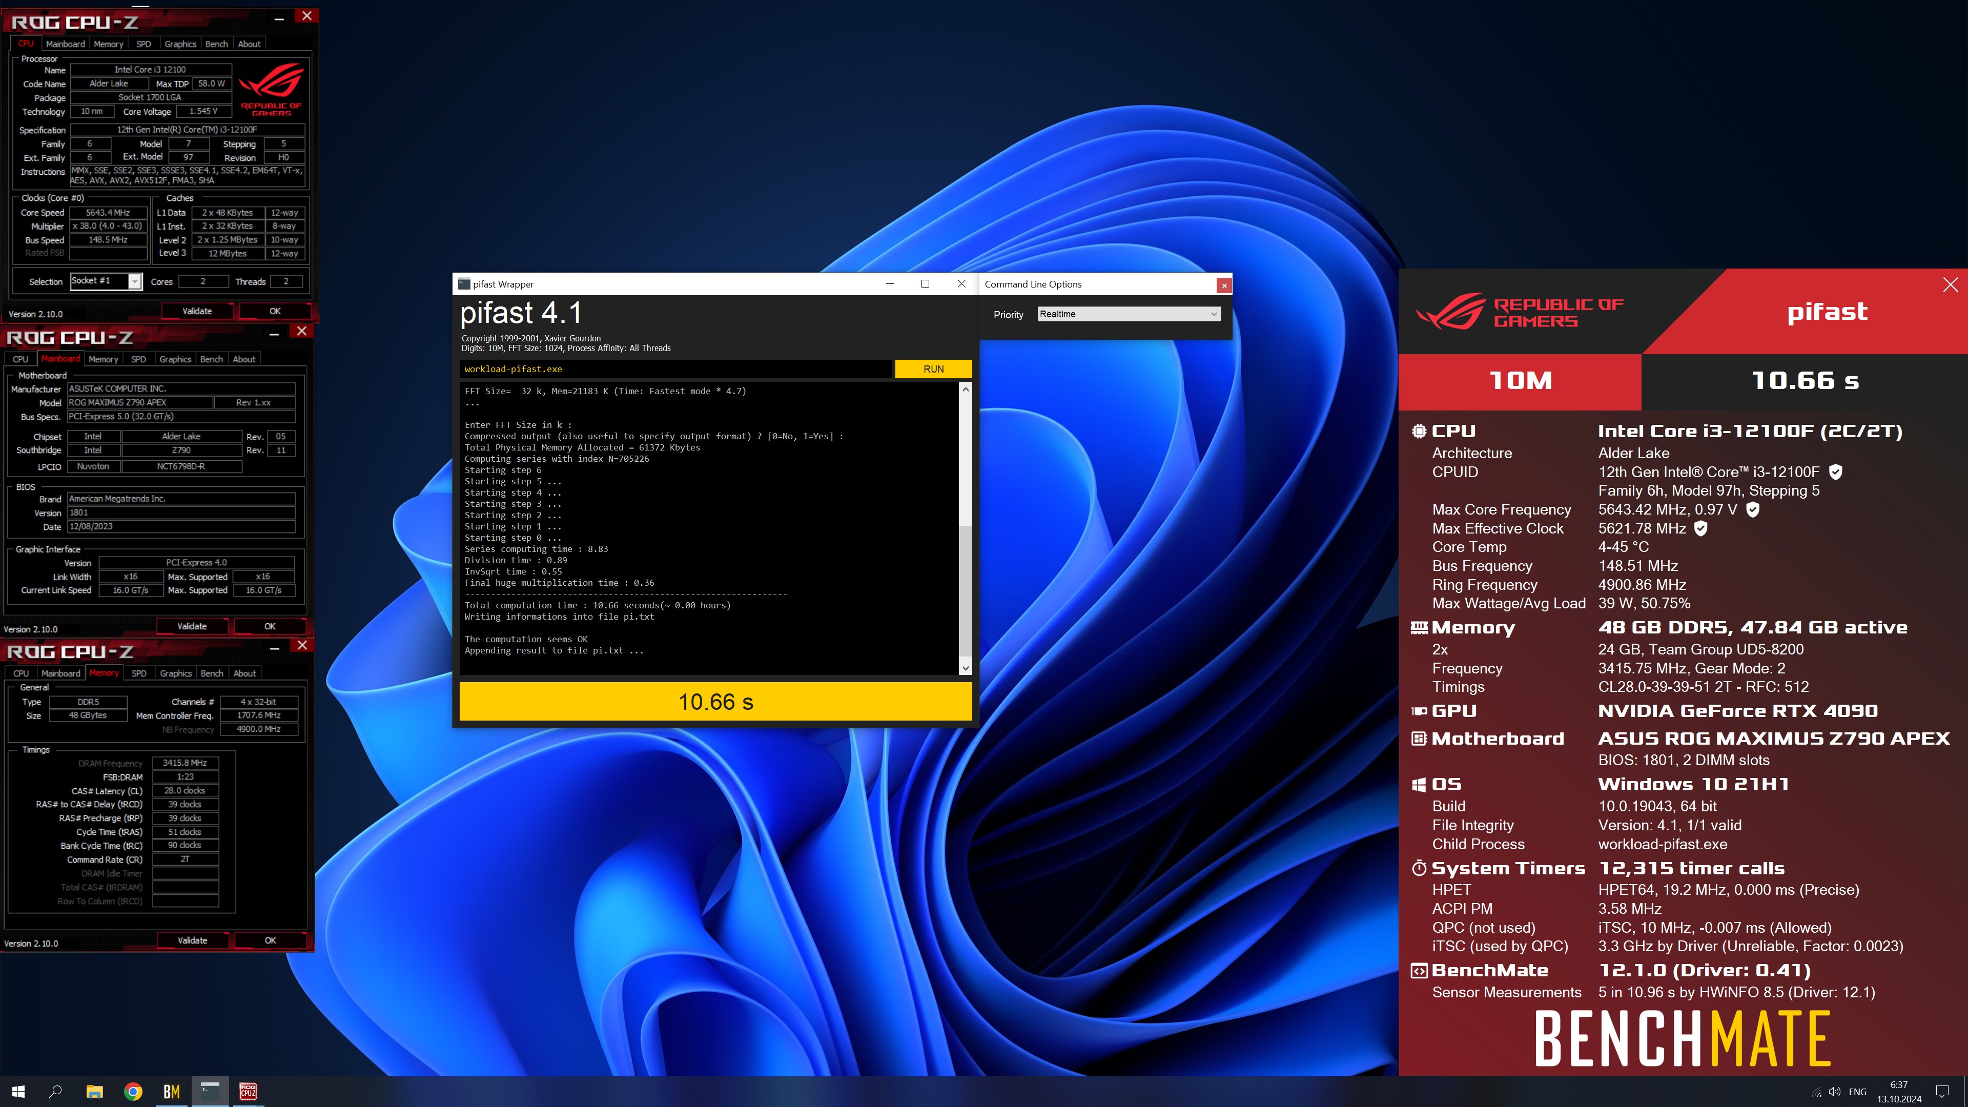Open taskbar search magnifier
Viewport: 1968px width, 1107px height.
[x=56, y=1092]
